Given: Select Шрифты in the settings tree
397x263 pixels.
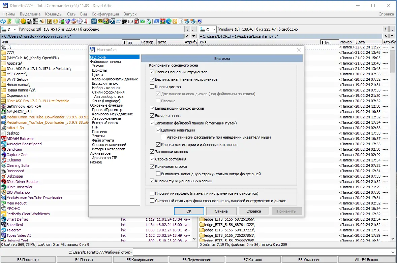Looking at the screenshot, I should pyautogui.click(x=99, y=70).
